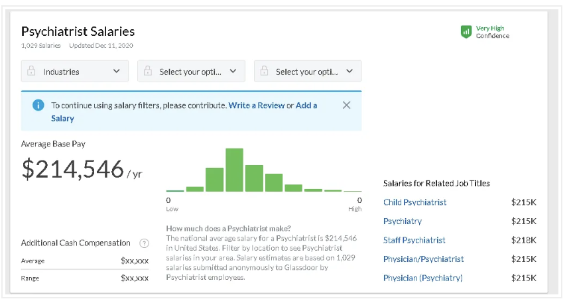
Task: Click the green Very High Confidence shield icon
Action: (466, 31)
